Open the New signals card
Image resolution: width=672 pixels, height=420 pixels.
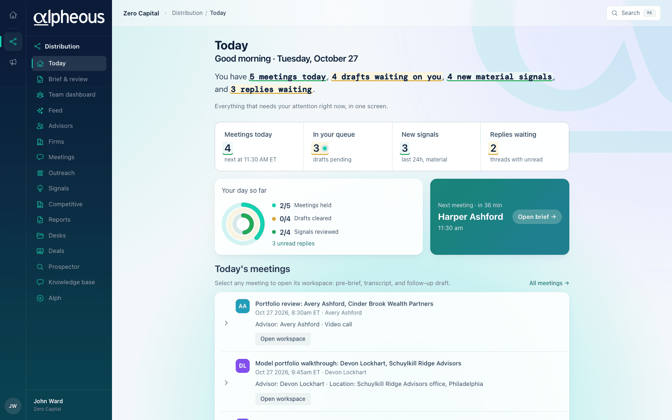pyautogui.click(x=436, y=147)
